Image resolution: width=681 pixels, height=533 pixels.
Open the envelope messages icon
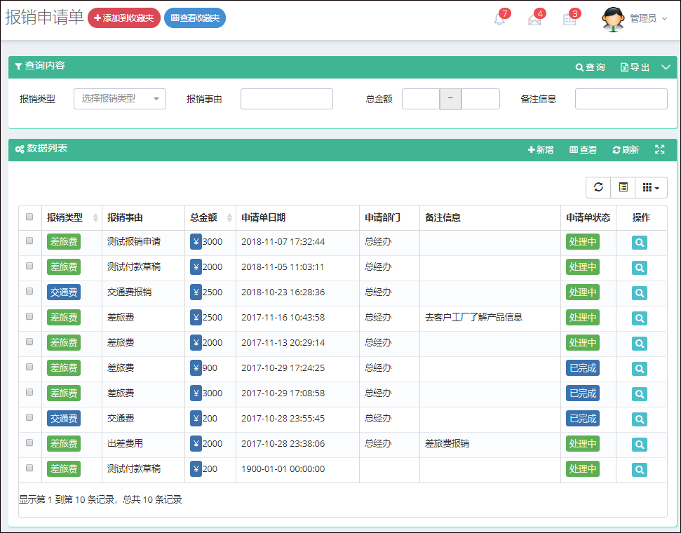click(534, 20)
